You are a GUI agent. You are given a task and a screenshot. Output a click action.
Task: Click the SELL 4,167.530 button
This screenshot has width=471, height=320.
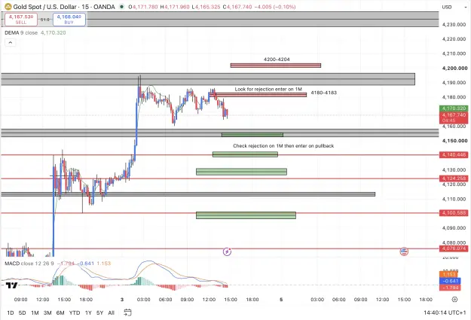(21, 20)
